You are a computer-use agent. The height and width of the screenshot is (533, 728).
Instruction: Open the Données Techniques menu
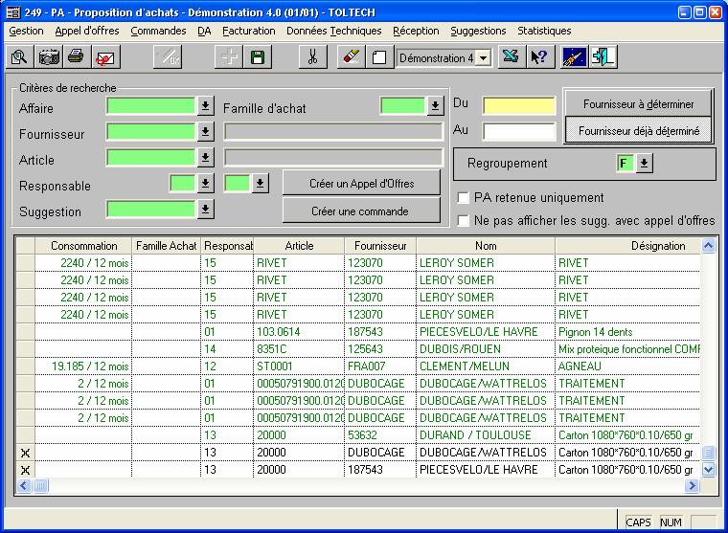pyautogui.click(x=333, y=31)
